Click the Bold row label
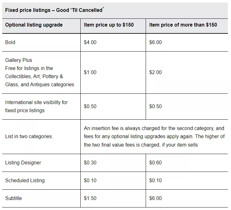Image resolution: width=231 pixels, height=210 pixels. pos(11,42)
